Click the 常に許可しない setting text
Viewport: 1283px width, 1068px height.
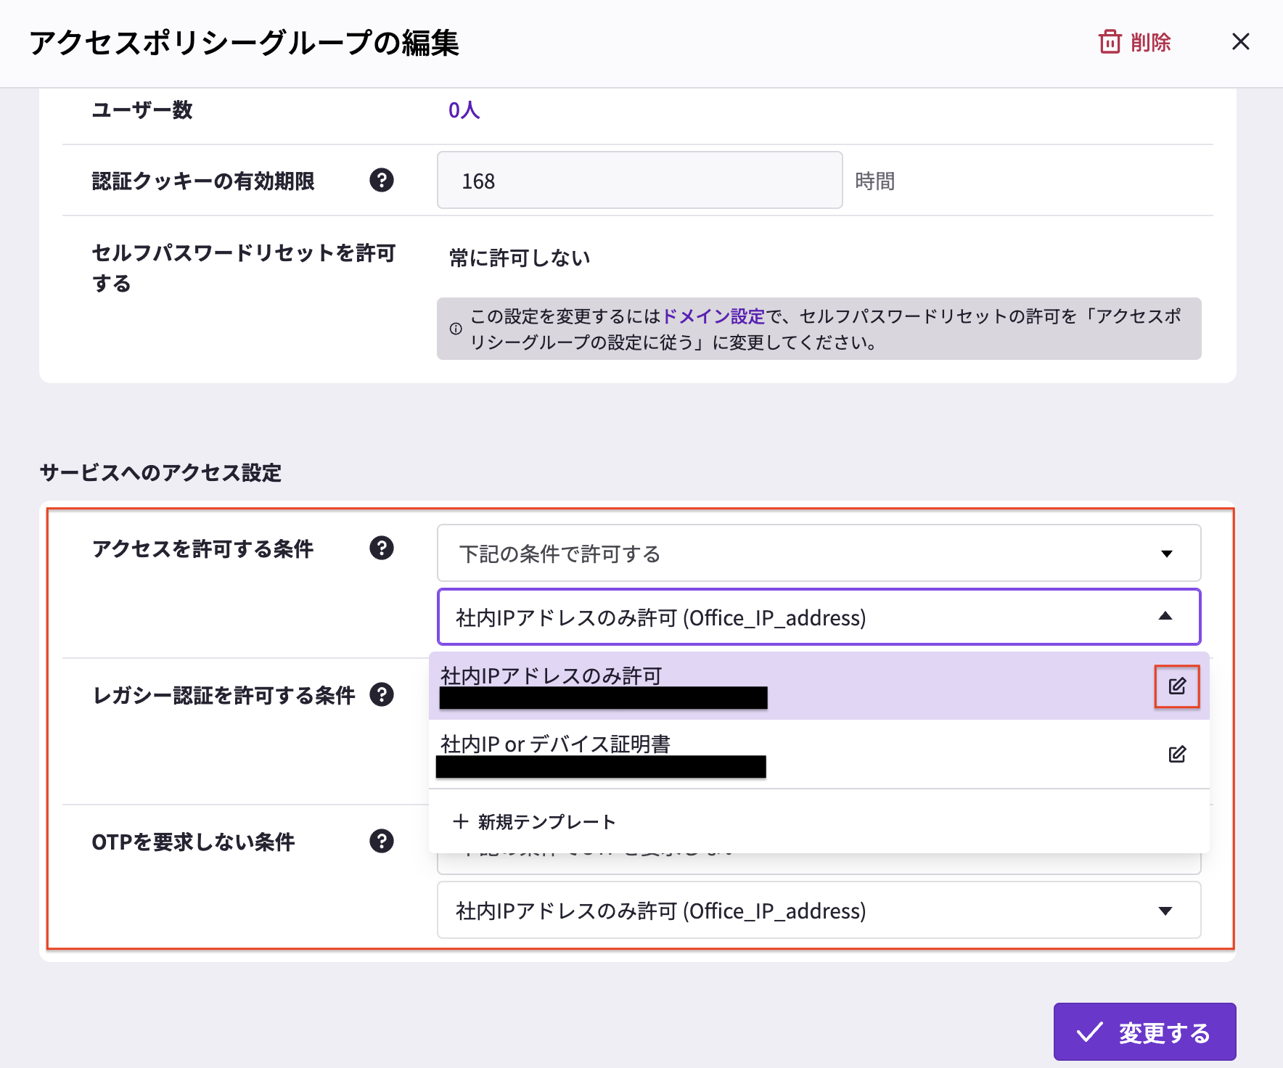pos(520,258)
